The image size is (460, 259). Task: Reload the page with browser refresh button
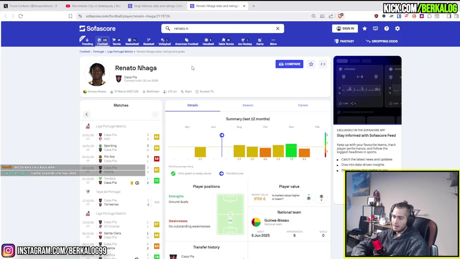coord(20,16)
